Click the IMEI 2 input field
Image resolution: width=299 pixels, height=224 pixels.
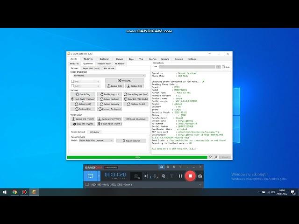click(87, 86)
